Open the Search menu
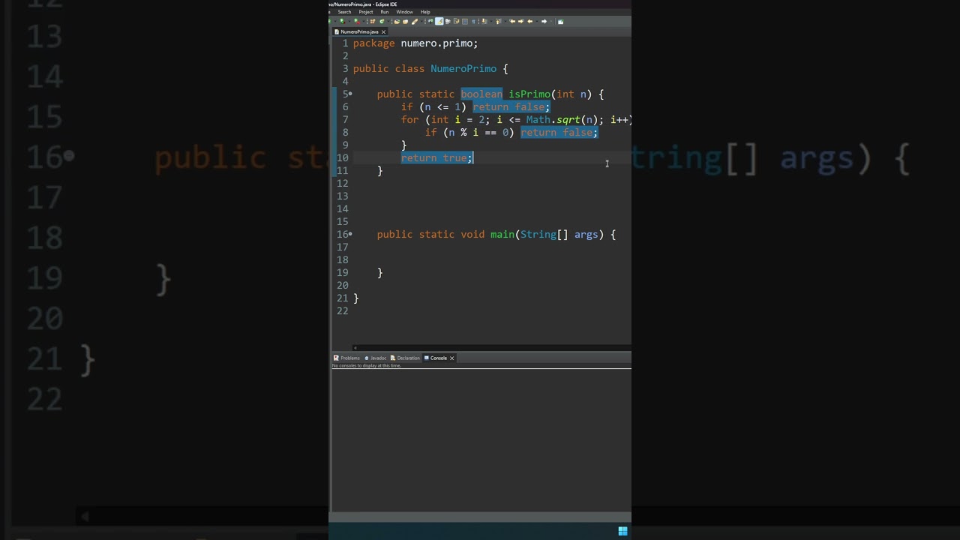 point(344,12)
